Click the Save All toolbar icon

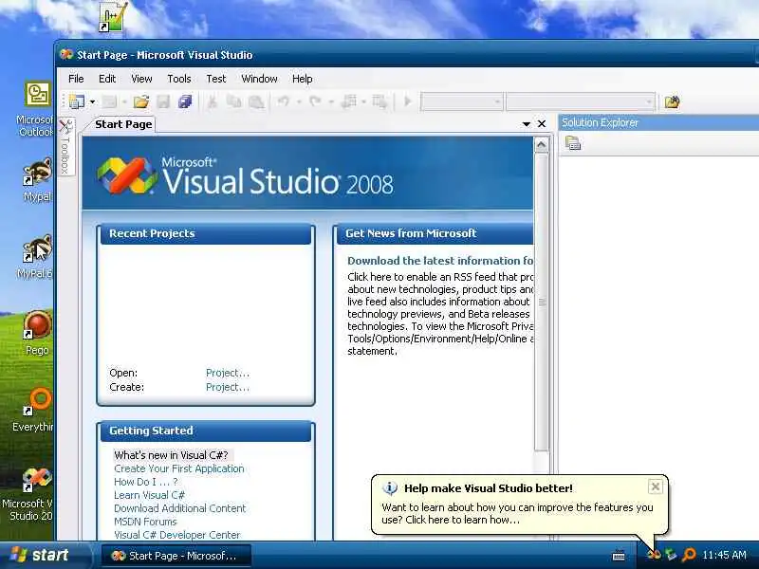click(x=185, y=101)
